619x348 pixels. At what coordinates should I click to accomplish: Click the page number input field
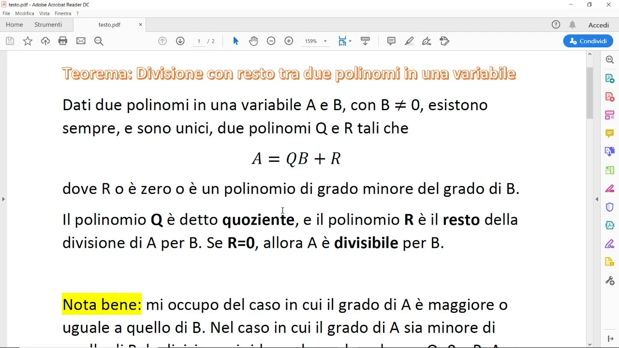pos(199,41)
